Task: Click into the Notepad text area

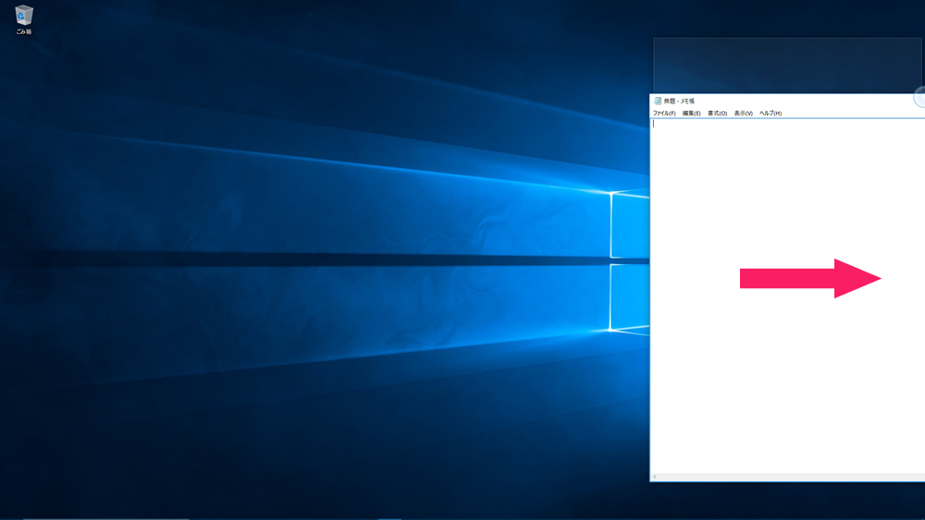Action: click(787, 296)
